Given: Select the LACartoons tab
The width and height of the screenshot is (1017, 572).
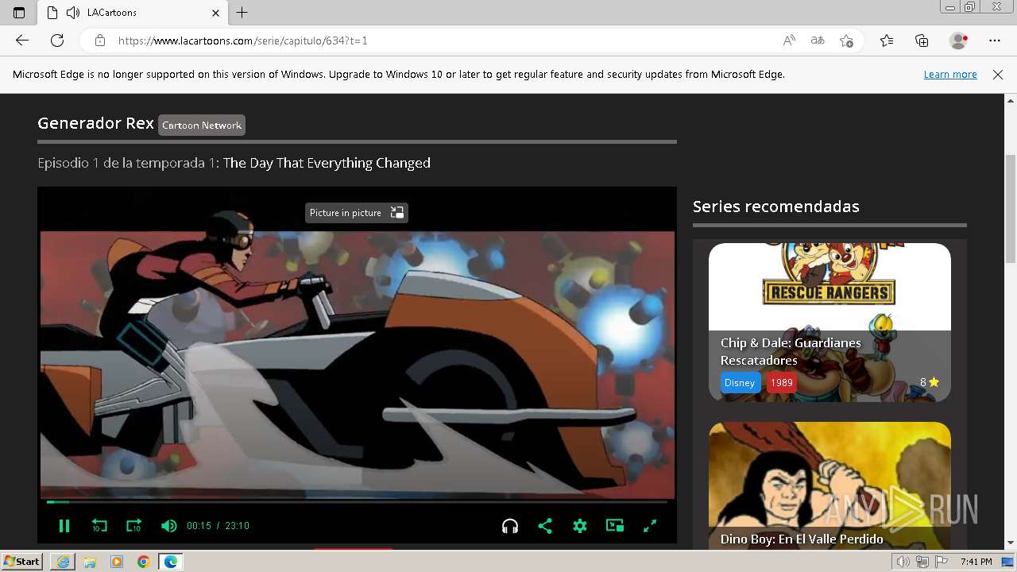Looking at the screenshot, I should coord(133,13).
